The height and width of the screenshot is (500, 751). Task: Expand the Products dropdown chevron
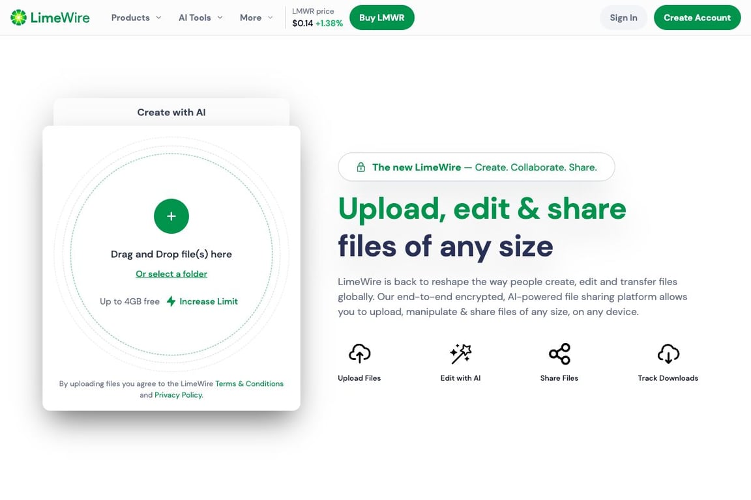click(158, 18)
